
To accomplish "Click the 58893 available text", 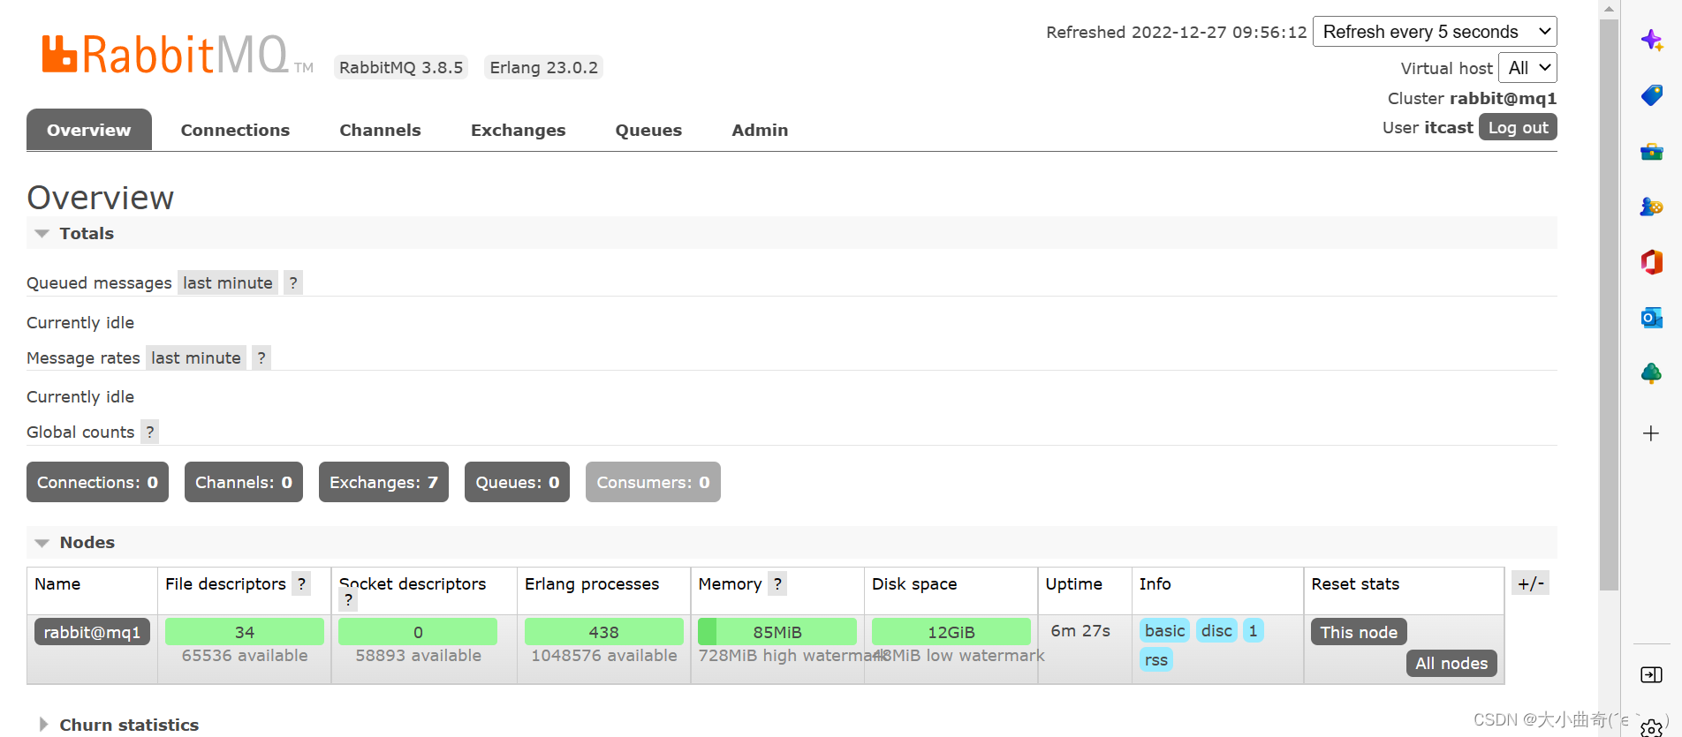I will [x=419, y=655].
